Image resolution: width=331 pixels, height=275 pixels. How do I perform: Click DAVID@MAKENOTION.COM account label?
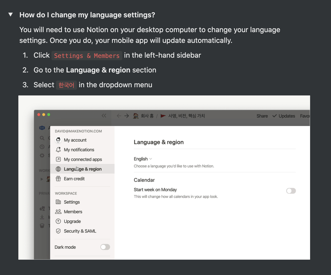[78, 131]
